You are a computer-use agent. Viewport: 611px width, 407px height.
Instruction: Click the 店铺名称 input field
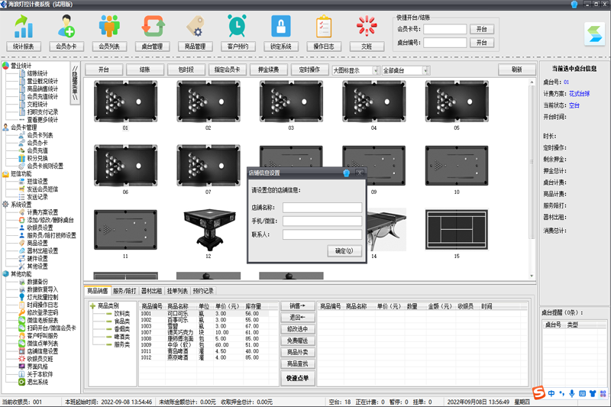[322, 208]
